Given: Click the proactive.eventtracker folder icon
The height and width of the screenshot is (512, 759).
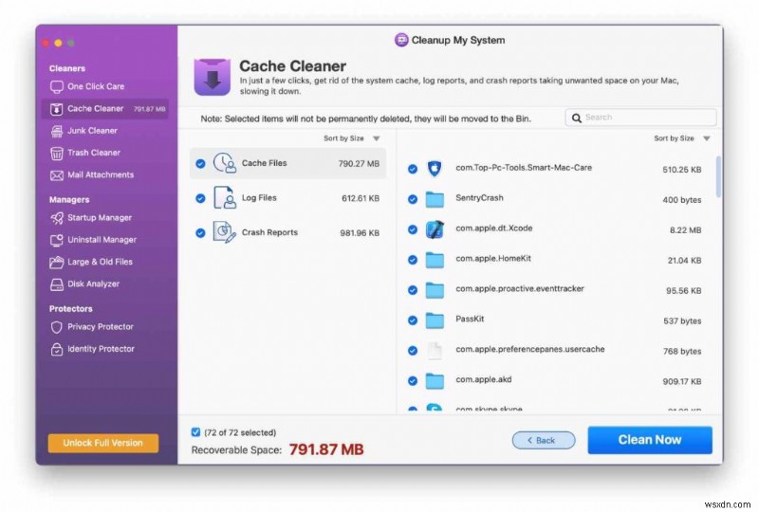Looking at the screenshot, I should coord(435,290).
